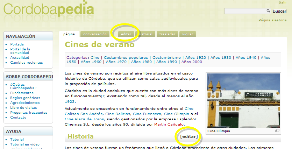292x149 pixels.
Task: Open Tutorial en vídeo link
Action: point(25,144)
